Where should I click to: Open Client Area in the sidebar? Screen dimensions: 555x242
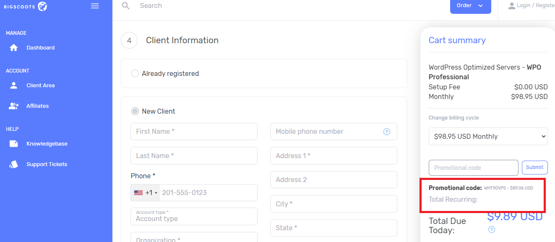[41, 86]
